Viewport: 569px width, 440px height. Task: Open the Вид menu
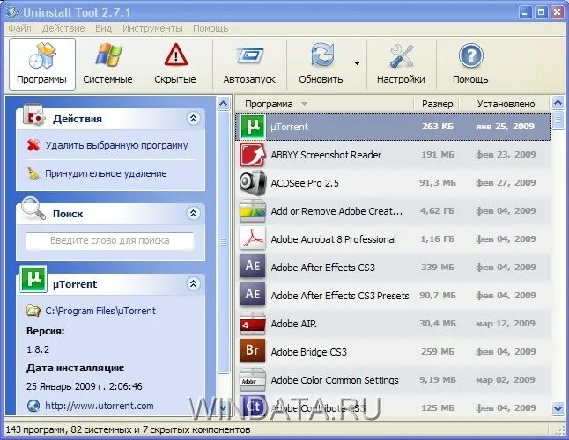tap(103, 28)
